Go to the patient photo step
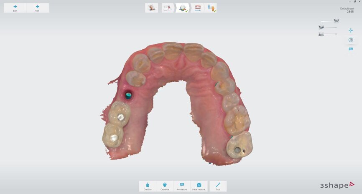The width and height of the screenshot is (362, 194). pyautogui.click(x=151, y=8)
